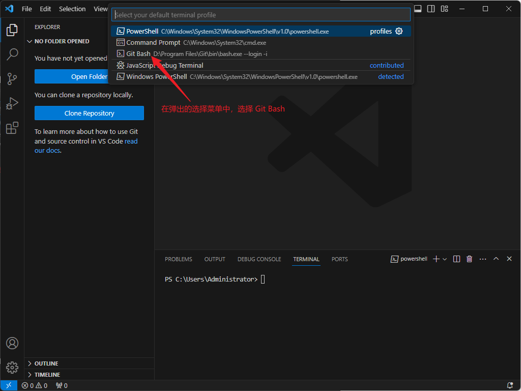Open terminal panel more actions ellipsis

click(x=483, y=259)
